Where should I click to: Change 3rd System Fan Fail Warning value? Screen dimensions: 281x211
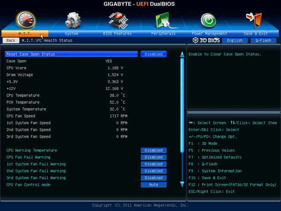point(154,178)
